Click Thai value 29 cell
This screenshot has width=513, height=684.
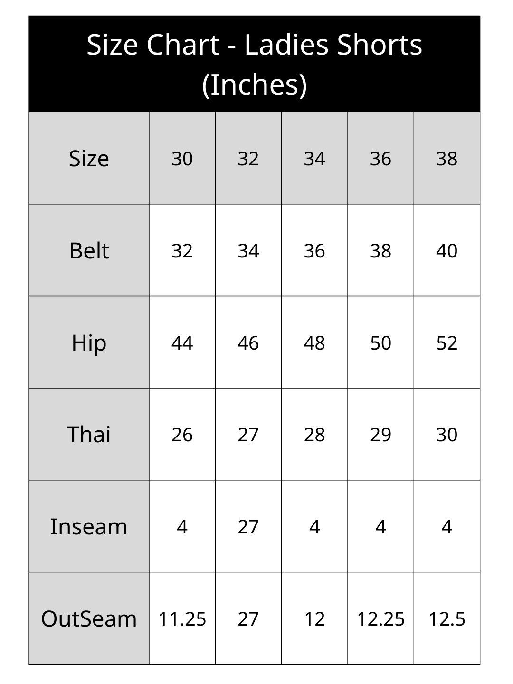(381, 434)
